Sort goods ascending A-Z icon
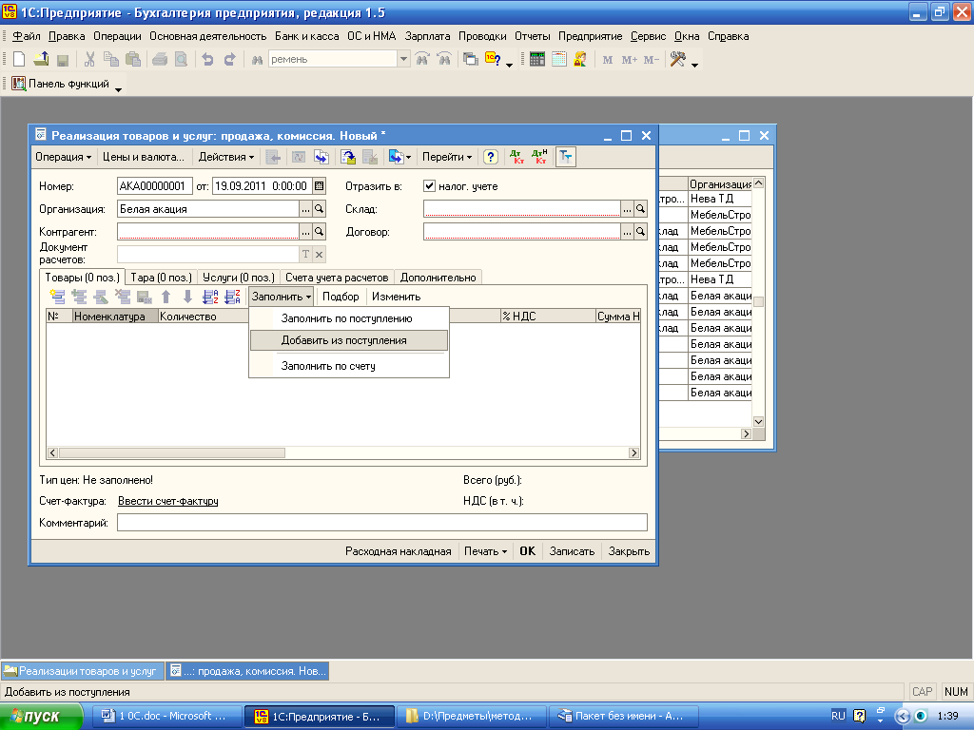Viewport: 974px width, 730px height. click(210, 297)
